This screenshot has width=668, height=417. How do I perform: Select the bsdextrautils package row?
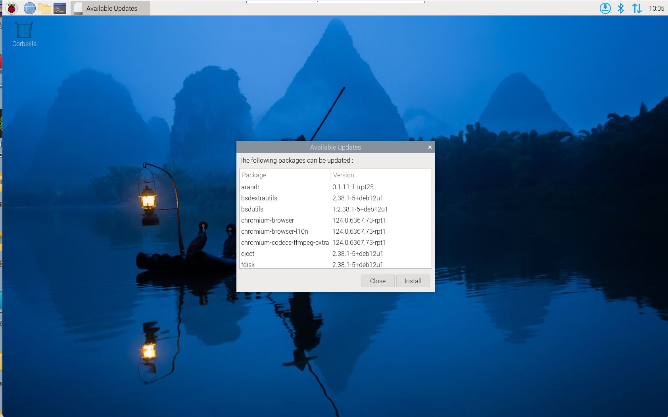(335, 198)
